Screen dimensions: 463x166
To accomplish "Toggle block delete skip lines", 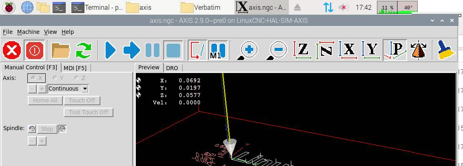I will (x=197, y=50).
